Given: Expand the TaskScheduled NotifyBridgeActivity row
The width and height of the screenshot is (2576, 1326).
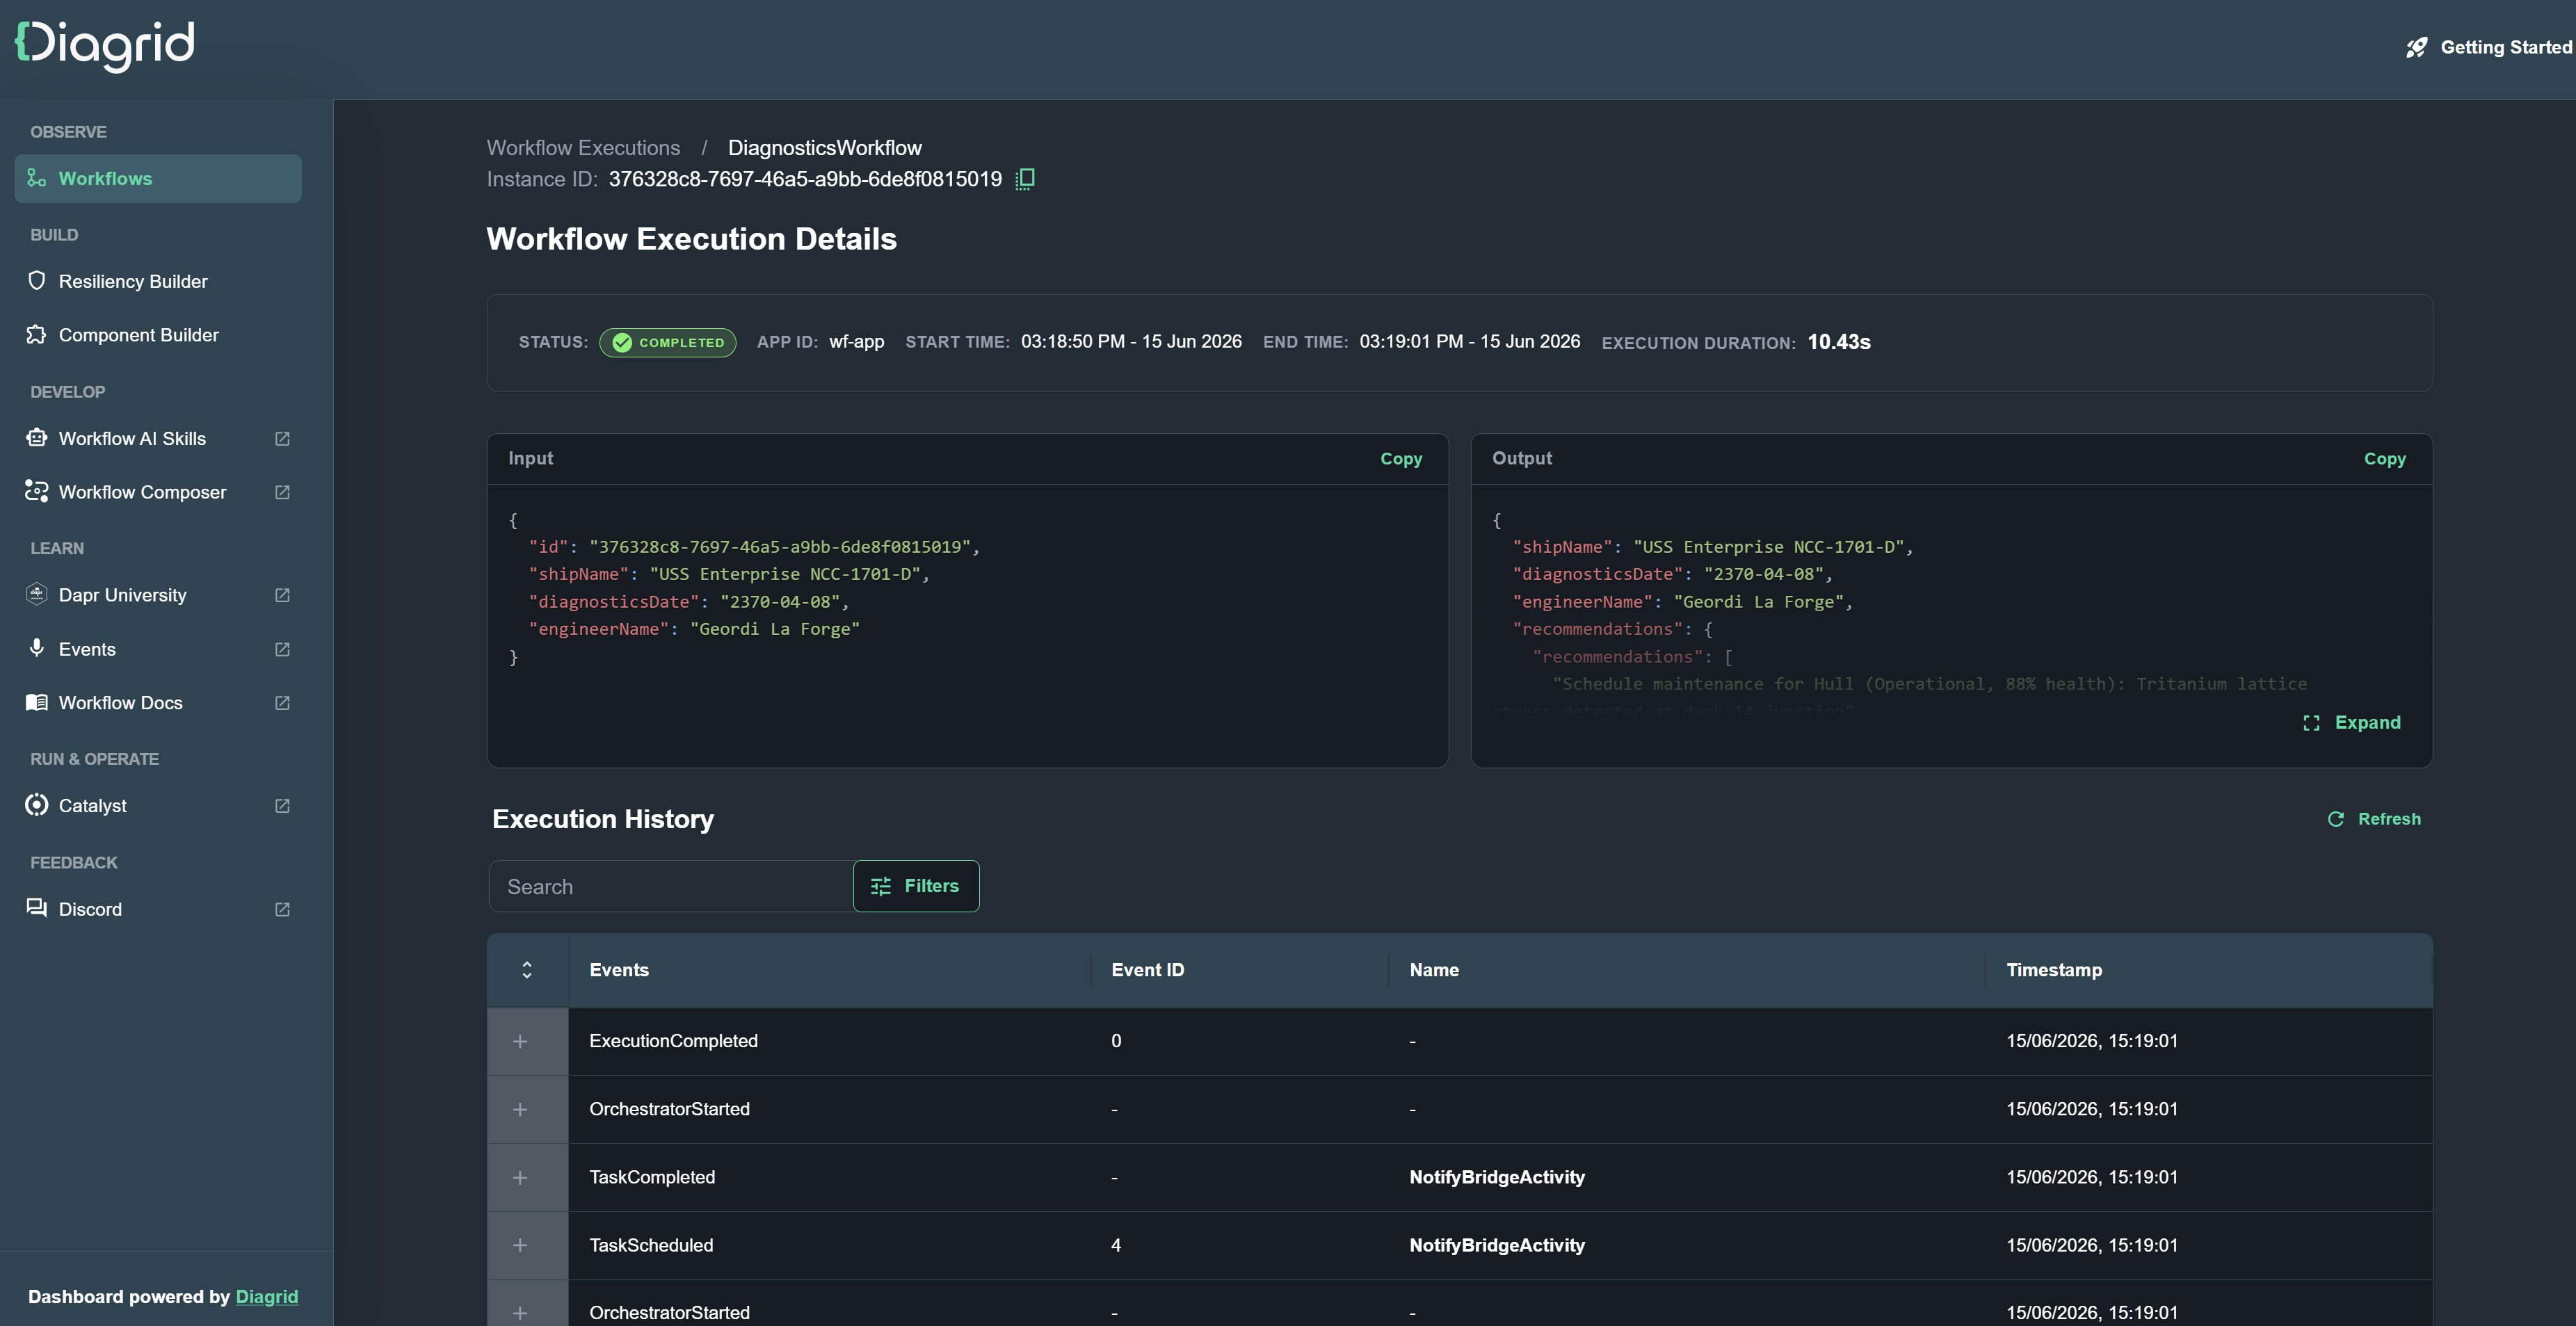Looking at the screenshot, I should pyautogui.click(x=520, y=1245).
